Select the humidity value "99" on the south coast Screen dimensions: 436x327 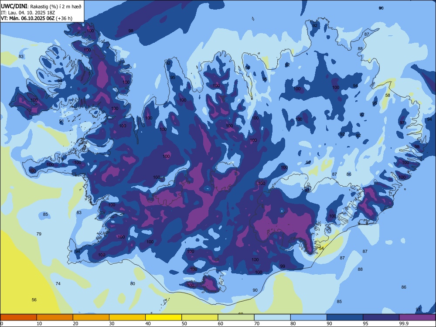tap(283, 266)
